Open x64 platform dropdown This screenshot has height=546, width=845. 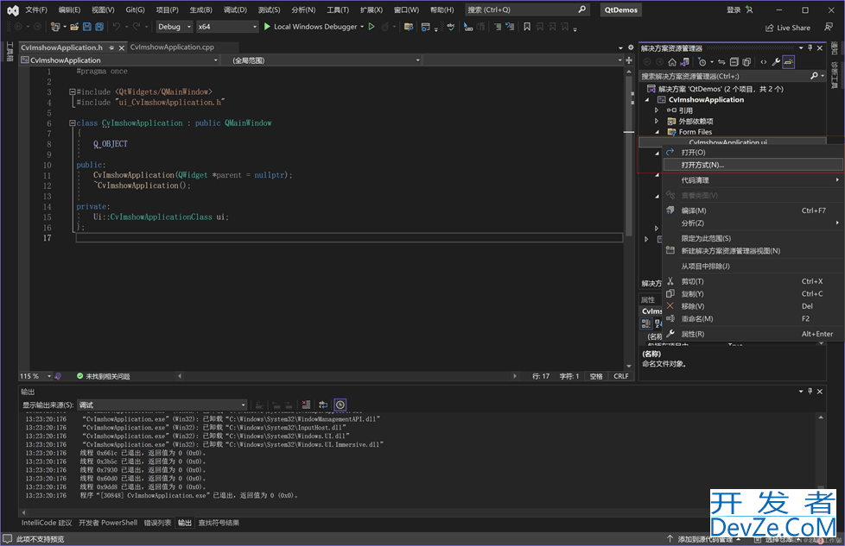pos(227,27)
